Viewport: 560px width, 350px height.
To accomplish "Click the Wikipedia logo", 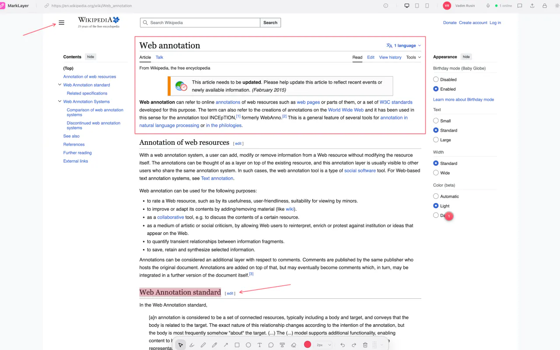I will click(x=98, y=22).
